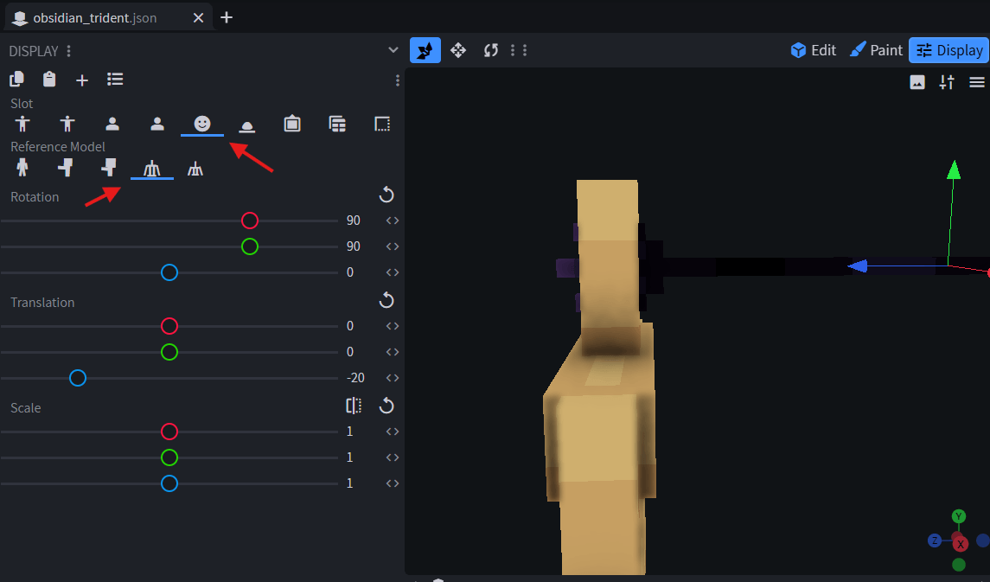The height and width of the screenshot is (582, 990).
Task: Adjust blue Z scale slider
Action: pyautogui.click(x=169, y=483)
